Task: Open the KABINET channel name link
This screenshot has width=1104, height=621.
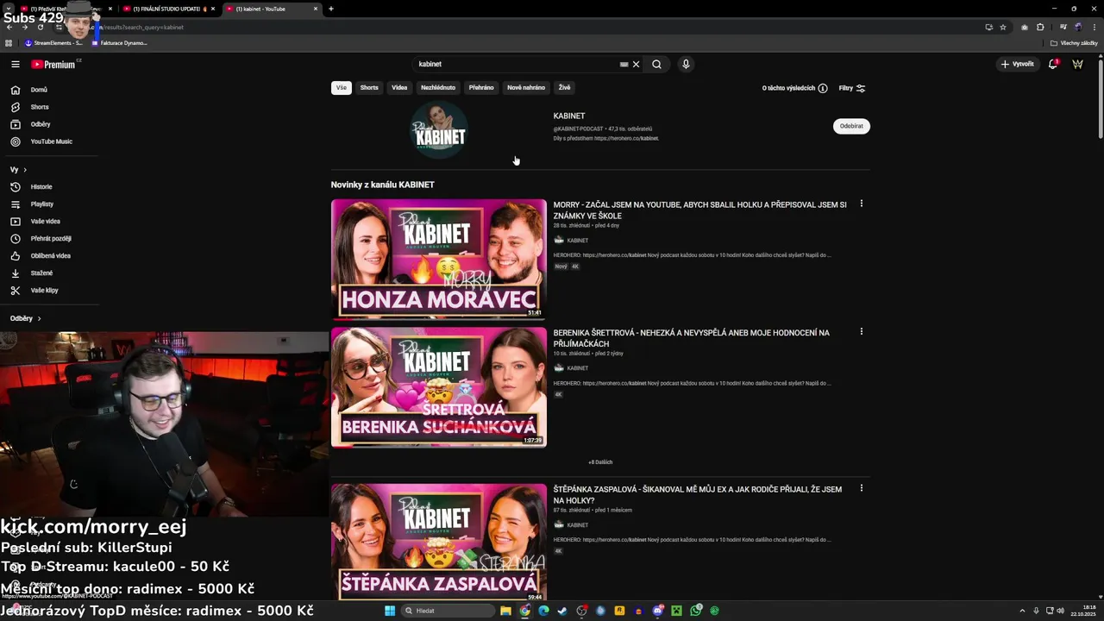Action: 569,116
